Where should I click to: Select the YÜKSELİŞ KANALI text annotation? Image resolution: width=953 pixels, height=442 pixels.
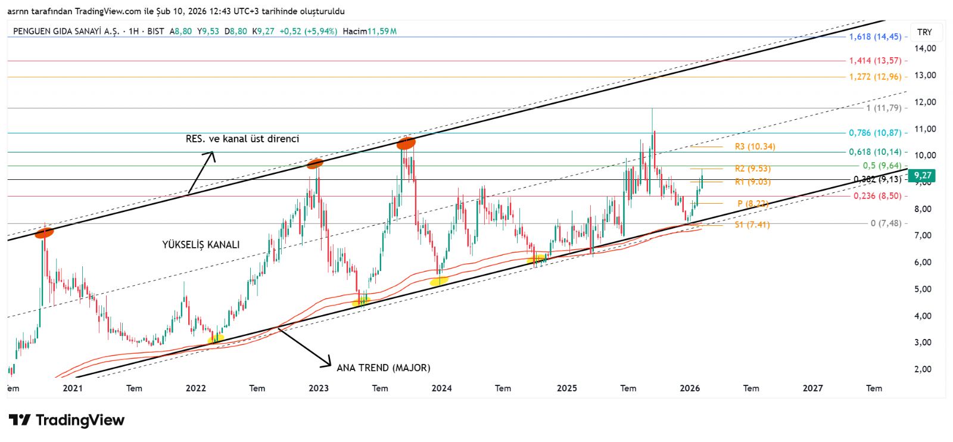pos(201,245)
